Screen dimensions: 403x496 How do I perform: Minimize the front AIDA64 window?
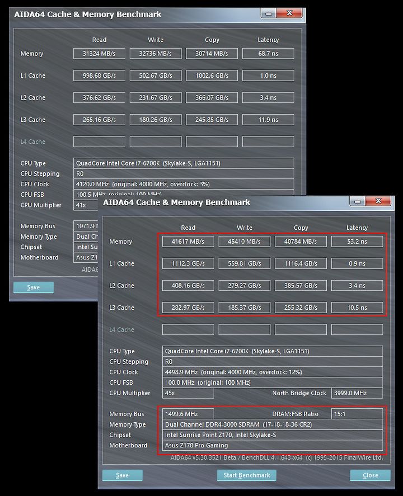(358, 201)
